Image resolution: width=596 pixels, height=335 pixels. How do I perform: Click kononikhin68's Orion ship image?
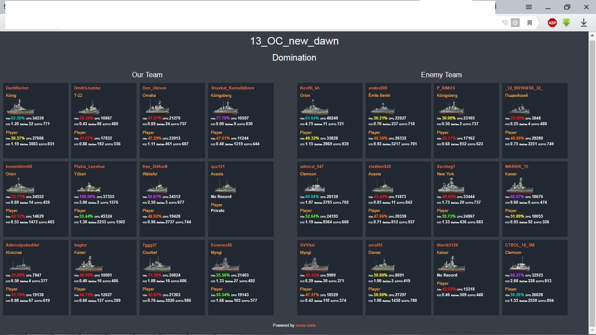pos(20,185)
